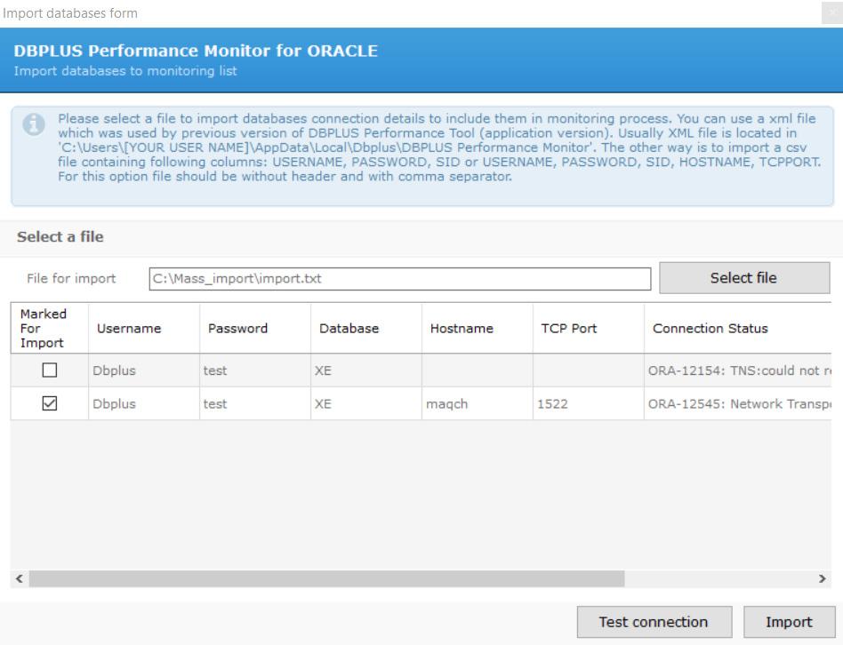Screen dimensions: 843x645
Task: Click the Hostname column header
Action: coord(478,328)
